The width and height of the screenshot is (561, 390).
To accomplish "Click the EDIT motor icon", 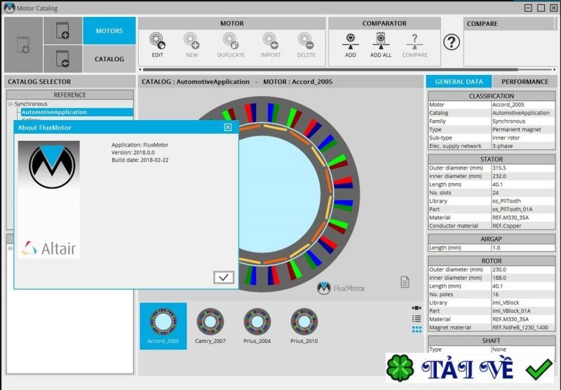I will tap(157, 41).
